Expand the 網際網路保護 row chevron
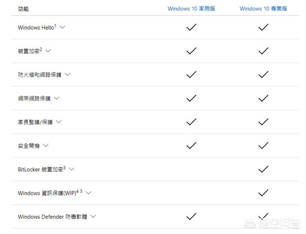Viewport: 306px width, 234px height. click(56, 98)
